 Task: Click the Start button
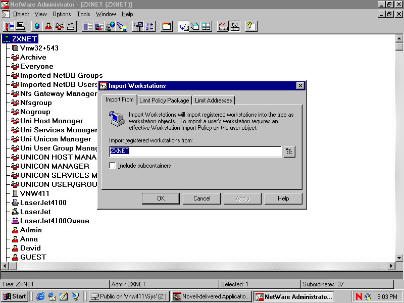pos(15,296)
